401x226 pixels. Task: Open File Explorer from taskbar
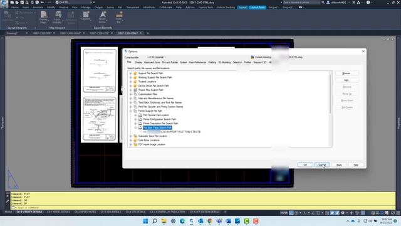point(164,221)
